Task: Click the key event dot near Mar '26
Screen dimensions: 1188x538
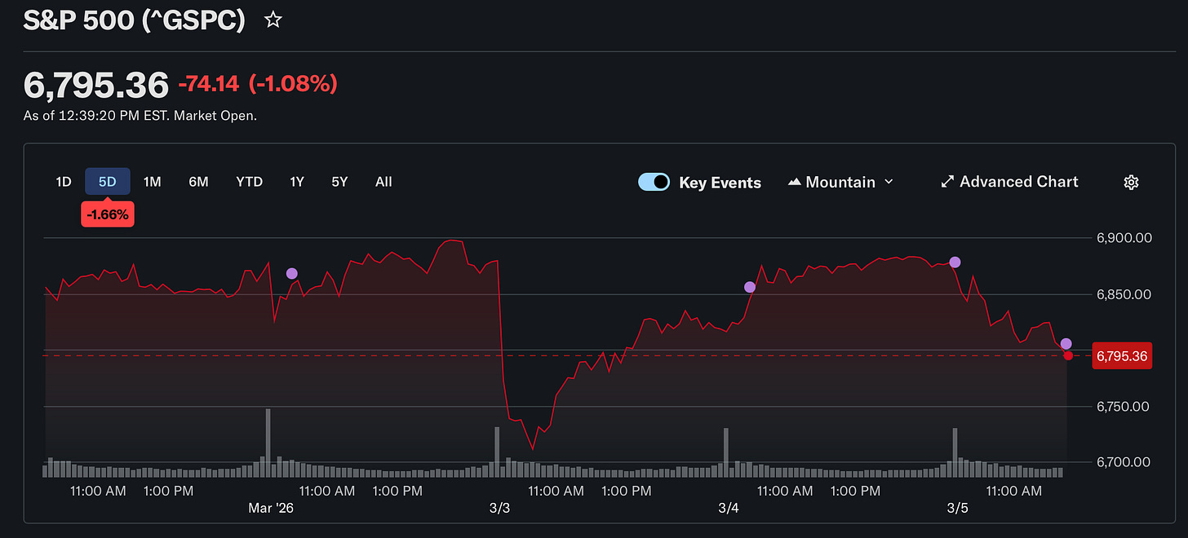Action: coord(292,274)
